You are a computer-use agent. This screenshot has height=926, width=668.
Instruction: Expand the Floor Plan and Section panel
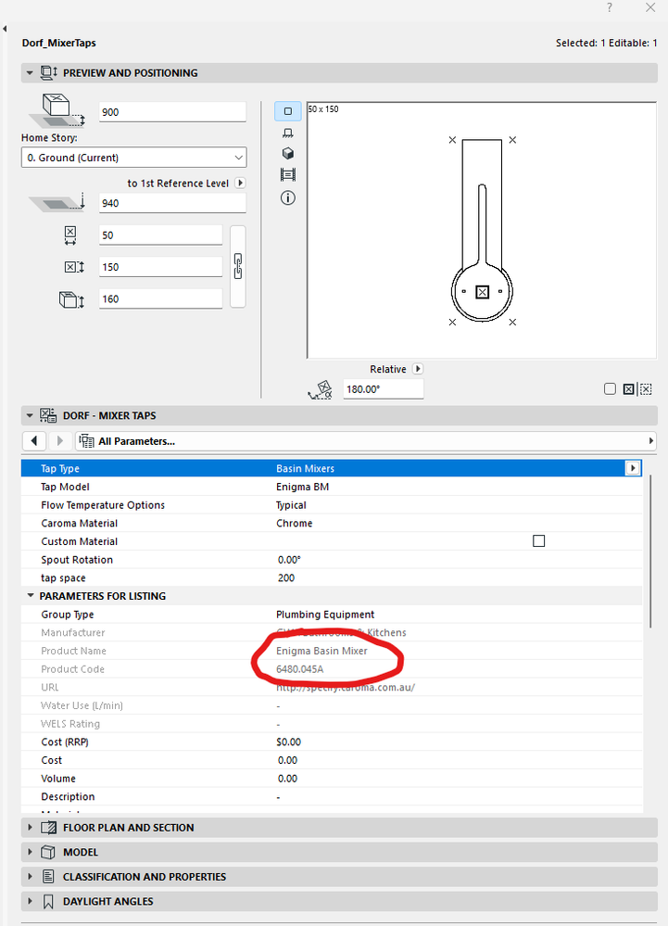(30, 828)
